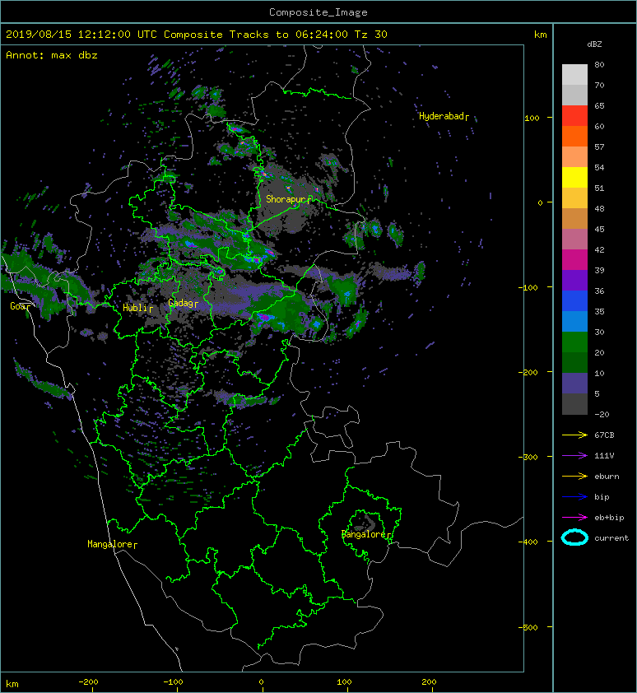Select the brown 45–48 dBZ swatch

(x=574, y=218)
